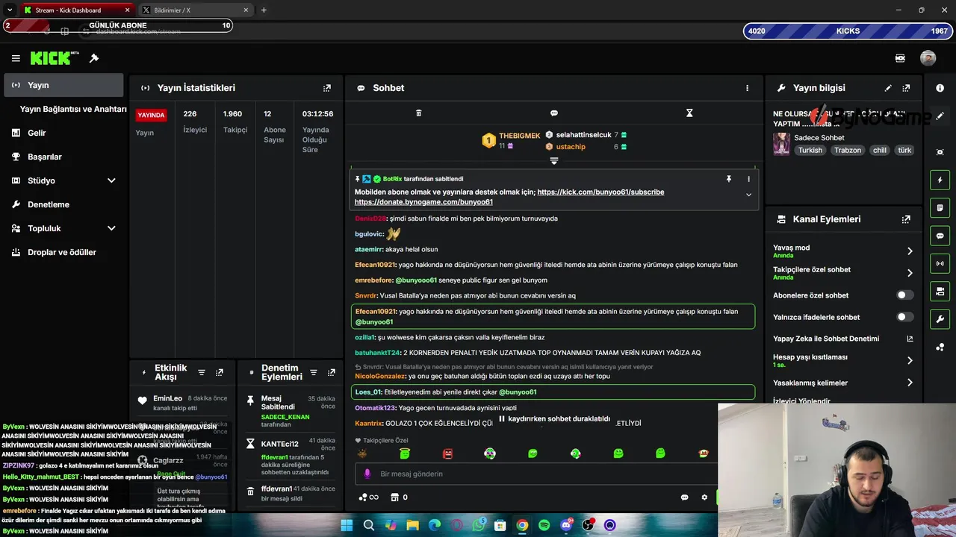Click the chat bubble icon in chat toolbar
The height and width of the screenshot is (537, 956).
(554, 113)
